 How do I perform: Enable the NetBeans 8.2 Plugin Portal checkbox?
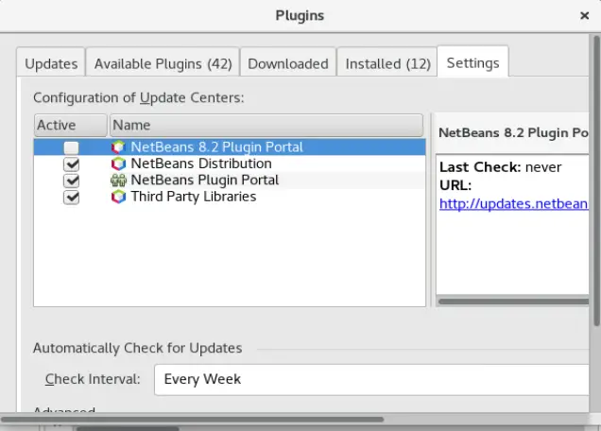pyautogui.click(x=71, y=147)
